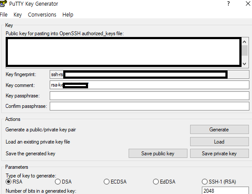Open the Conversions menu

tap(42, 15)
